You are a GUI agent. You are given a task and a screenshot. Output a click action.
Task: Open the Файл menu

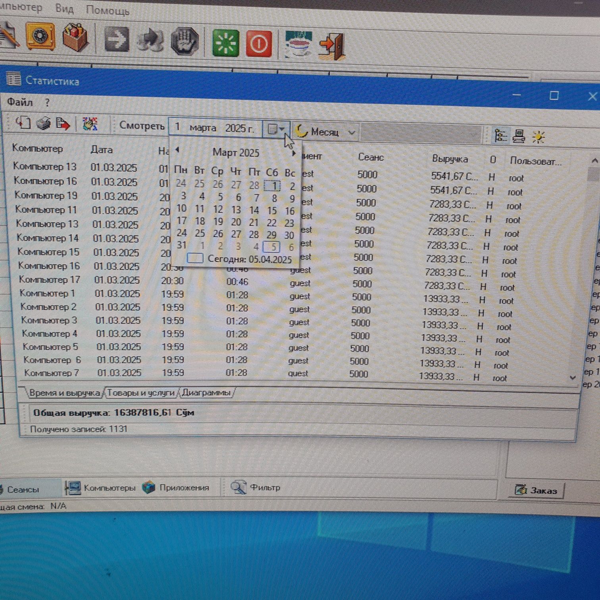(x=20, y=102)
